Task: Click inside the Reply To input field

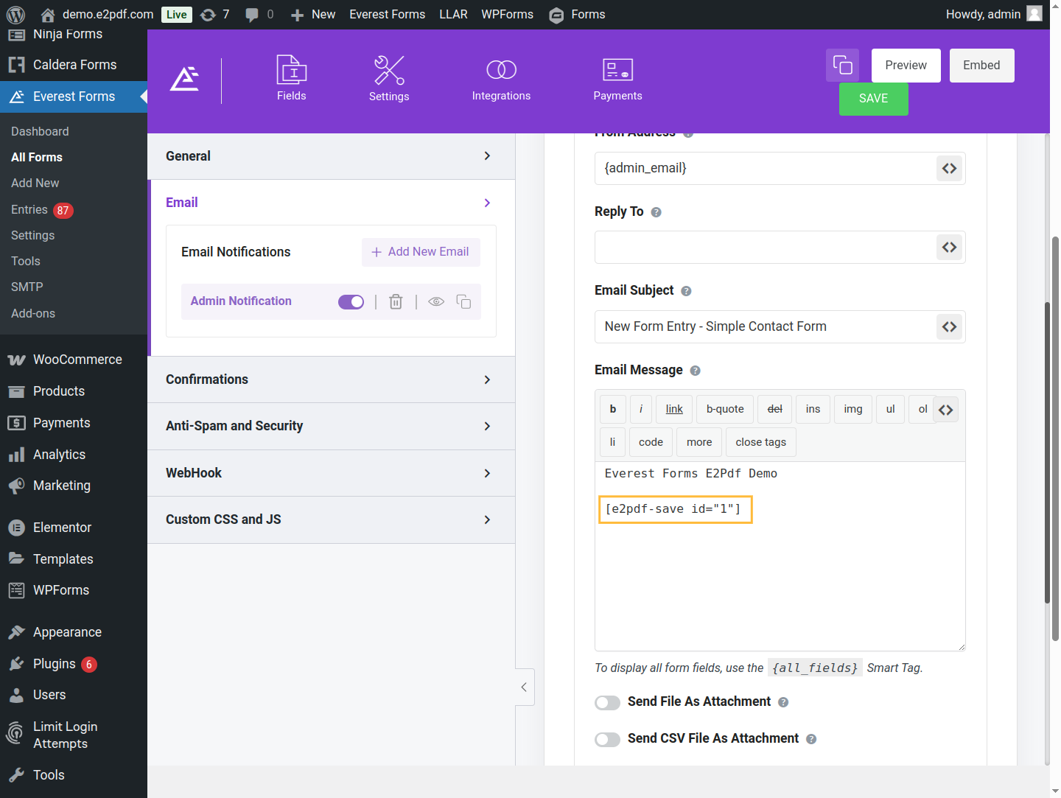Action: [763, 248]
